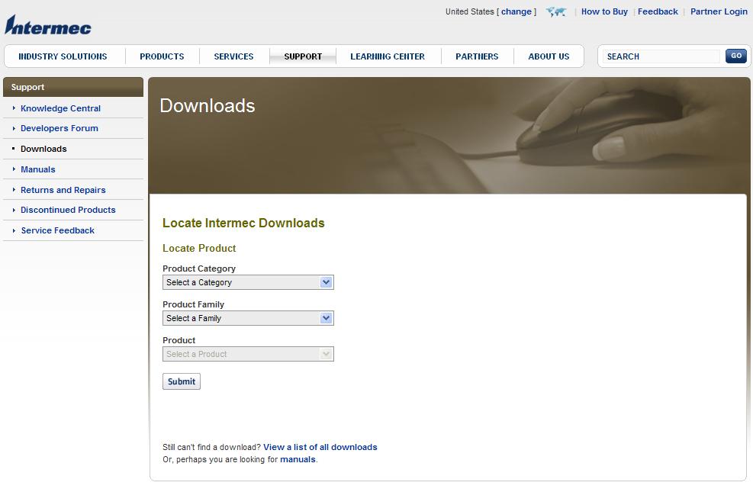Viewport: 753px width, 492px height.
Task: Click the Intermec logo
Action: (x=47, y=25)
